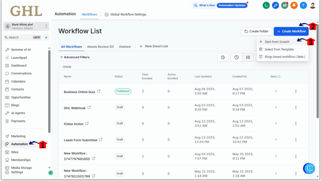
Task: Open the chat support widget
Action: (309, 169)
